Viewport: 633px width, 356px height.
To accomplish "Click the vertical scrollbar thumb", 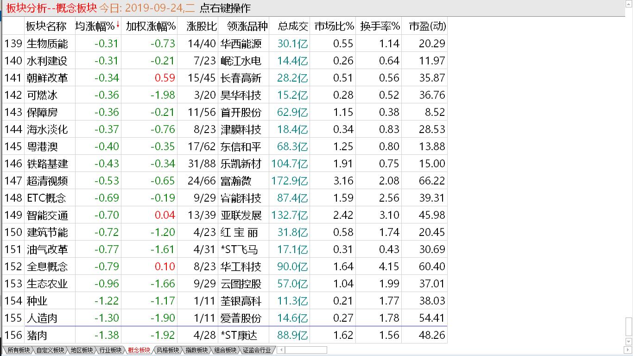I will click(629, 326).
